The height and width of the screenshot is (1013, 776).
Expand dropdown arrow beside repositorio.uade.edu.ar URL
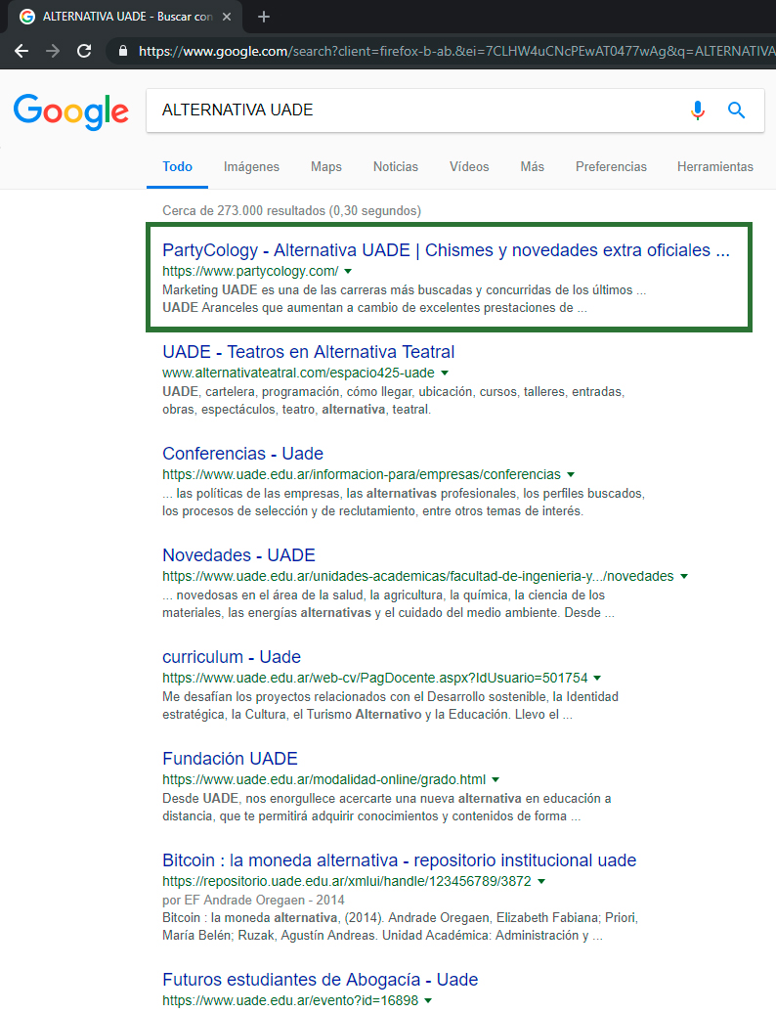541,881
